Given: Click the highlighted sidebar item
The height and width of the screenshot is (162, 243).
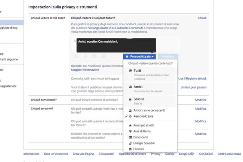Looking at the screenshot, I should point(12,22).
